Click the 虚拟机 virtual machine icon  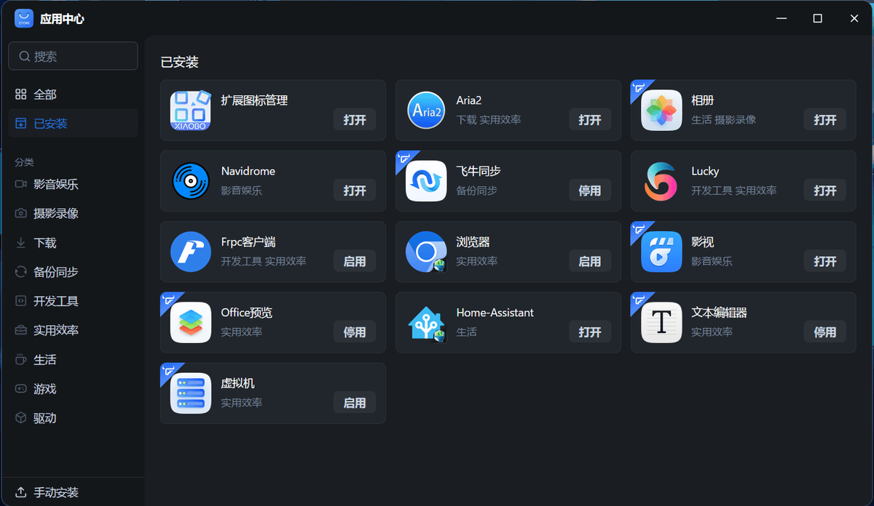point(191,393)
